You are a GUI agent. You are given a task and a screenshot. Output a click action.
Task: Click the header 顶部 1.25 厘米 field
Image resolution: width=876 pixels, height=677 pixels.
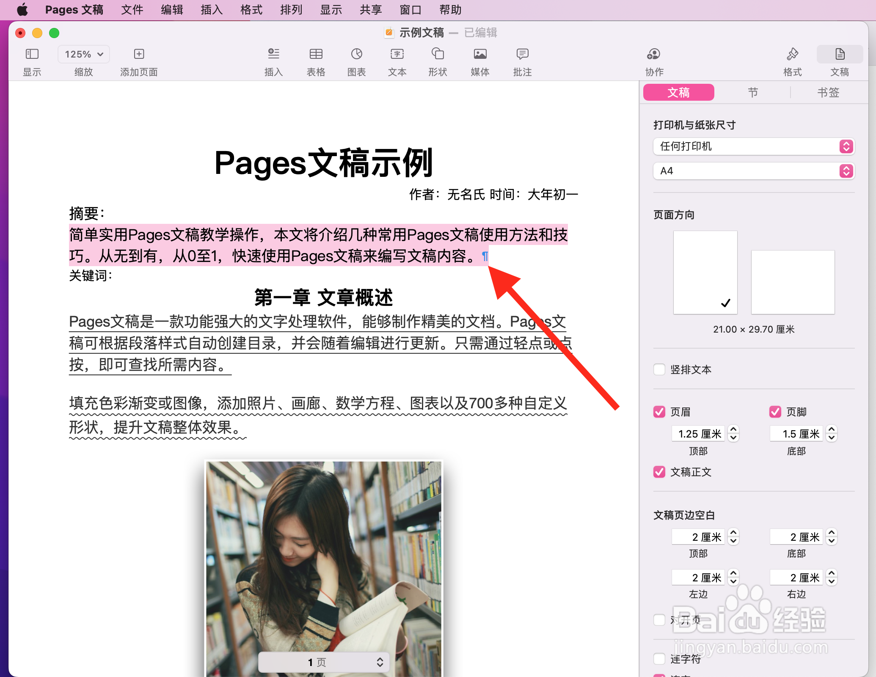tap(698, 434)
